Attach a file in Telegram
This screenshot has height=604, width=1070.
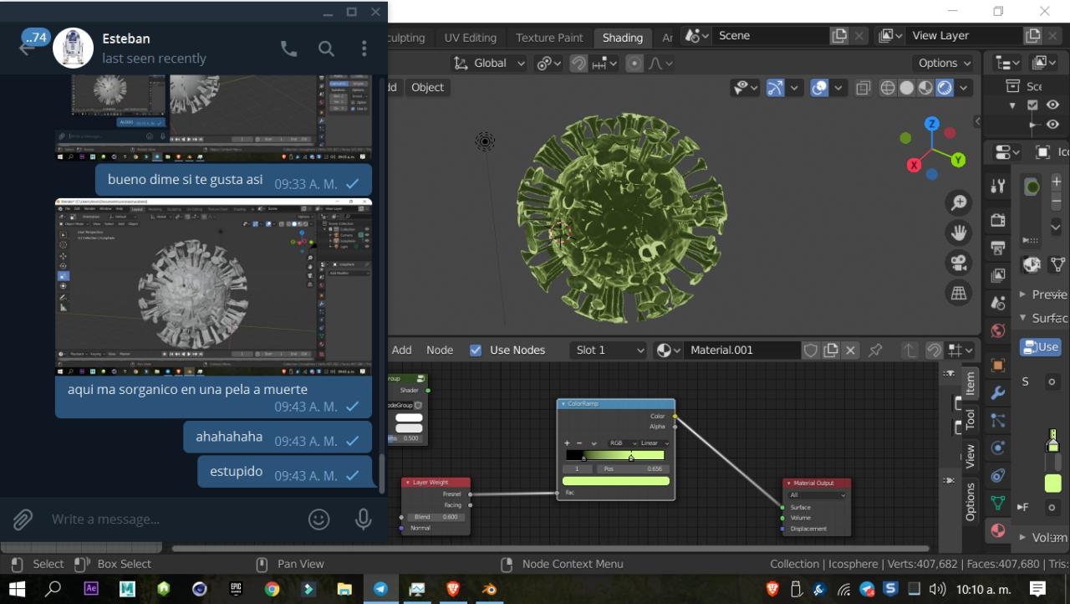click(23, 520)
